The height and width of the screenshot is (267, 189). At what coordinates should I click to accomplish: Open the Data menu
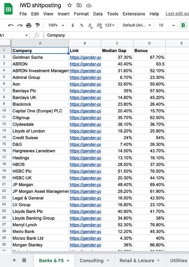[98, 14]
